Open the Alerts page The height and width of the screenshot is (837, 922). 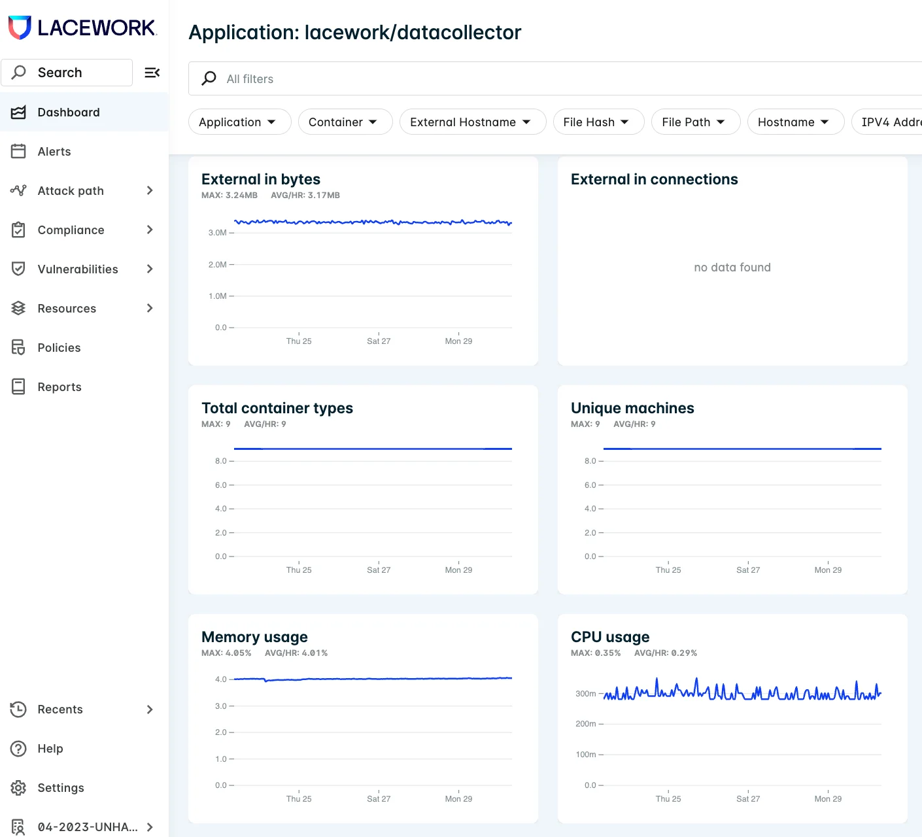(x=84, y=152)
